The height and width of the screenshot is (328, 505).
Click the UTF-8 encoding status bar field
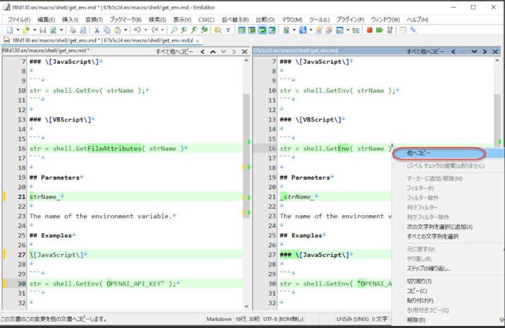pyautogui.click(x=282, y=319)
